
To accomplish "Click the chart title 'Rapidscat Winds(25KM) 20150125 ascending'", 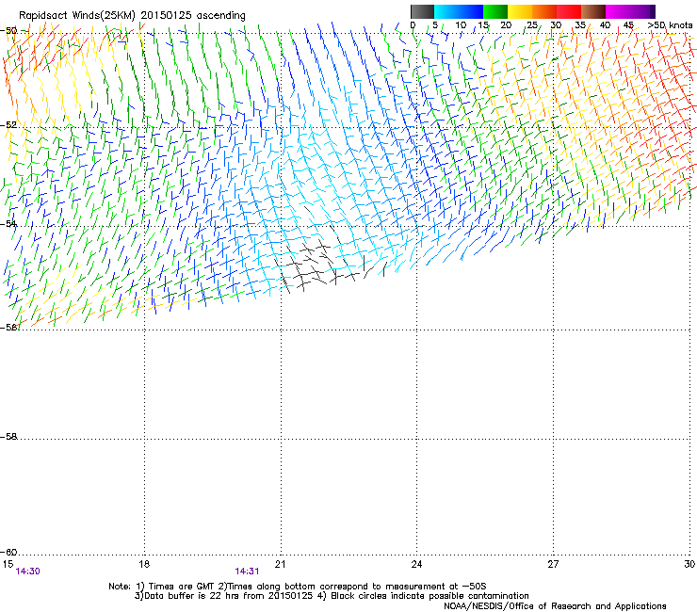I will (x=132, y=16).
